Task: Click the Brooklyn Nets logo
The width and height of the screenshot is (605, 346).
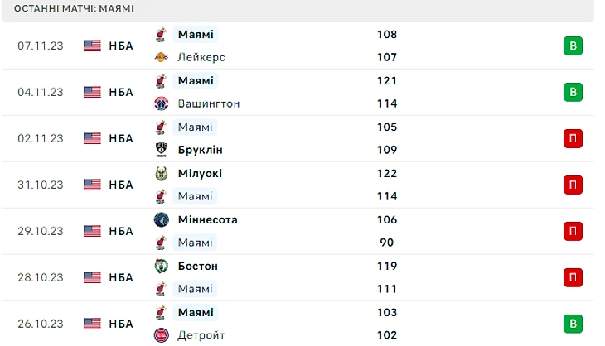Action: (161, 151)
